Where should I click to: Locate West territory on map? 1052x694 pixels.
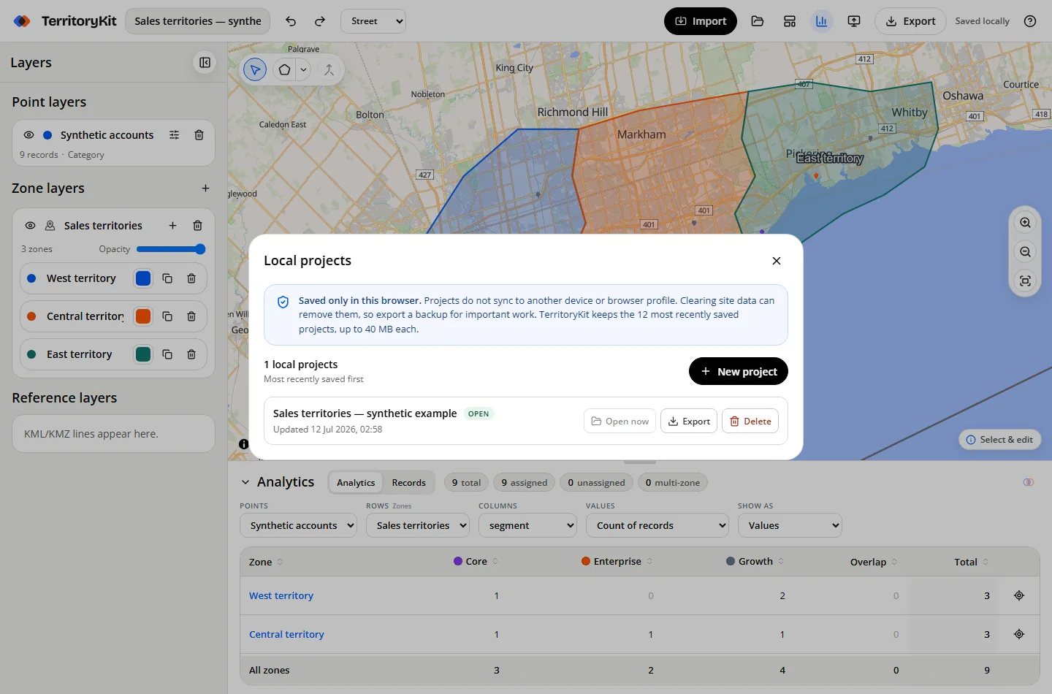click(x=1019, y=595)
